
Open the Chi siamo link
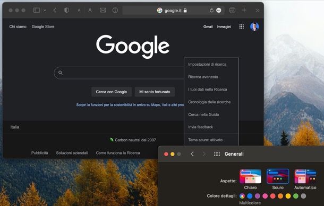tap(18, 26)
